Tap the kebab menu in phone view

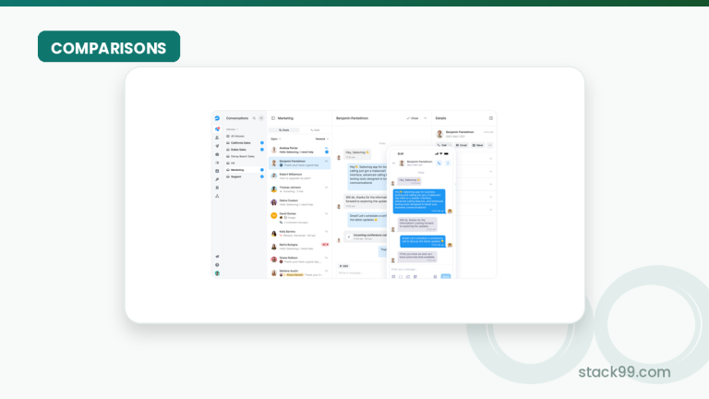pyautogui.click(x=448, y=163)
